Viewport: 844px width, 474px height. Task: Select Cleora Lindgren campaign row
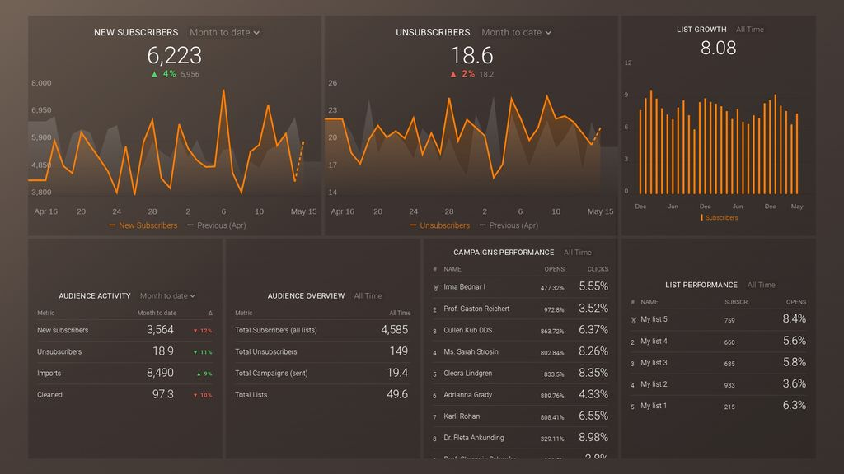coord(521,373)
